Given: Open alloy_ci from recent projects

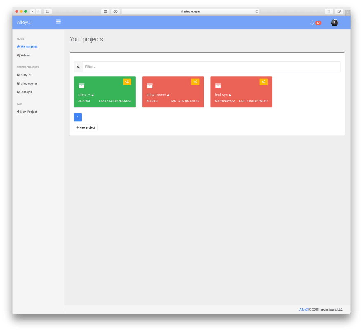Looking at the screenshot, I should [24, 75].
